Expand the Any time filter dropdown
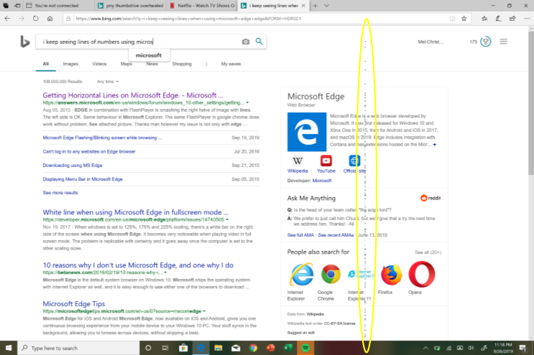 point(108,82)
